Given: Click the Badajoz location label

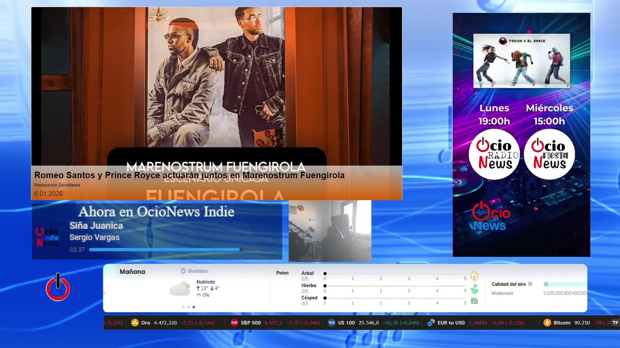Looking at the screenshot, I should coord(198,271).
